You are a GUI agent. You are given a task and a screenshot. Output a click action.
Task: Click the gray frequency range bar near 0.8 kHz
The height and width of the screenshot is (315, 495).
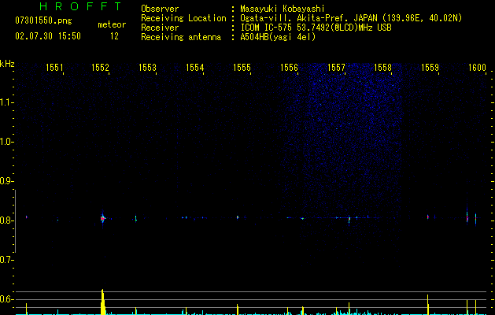(15, 221)
